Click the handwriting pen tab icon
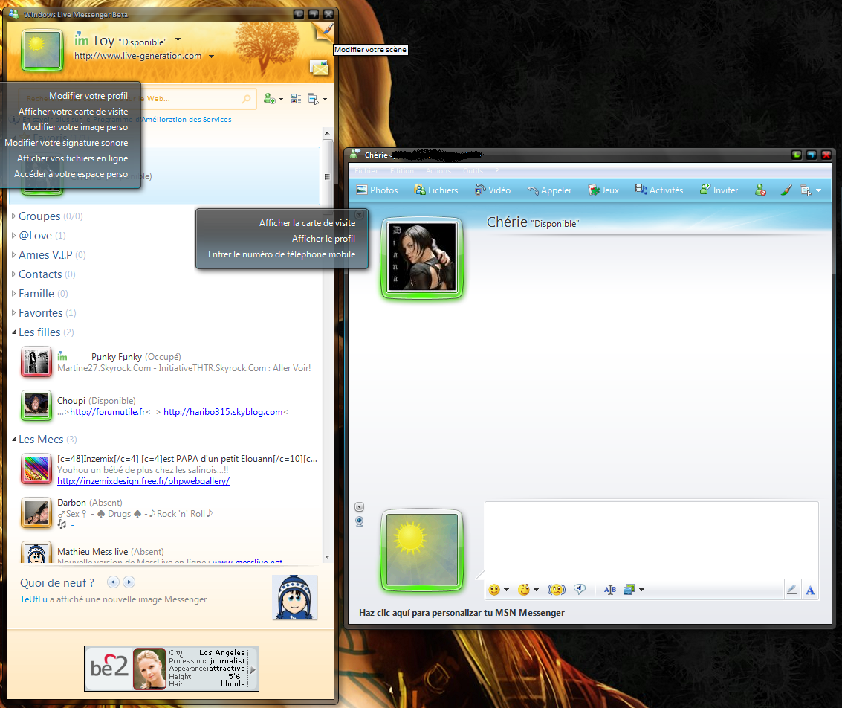Viewport: 842px width, 708px height. pyautogui.click(x=792, y=590)
